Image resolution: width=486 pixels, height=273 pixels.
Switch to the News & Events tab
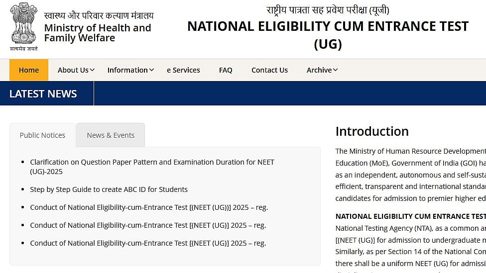pos(111,135)
